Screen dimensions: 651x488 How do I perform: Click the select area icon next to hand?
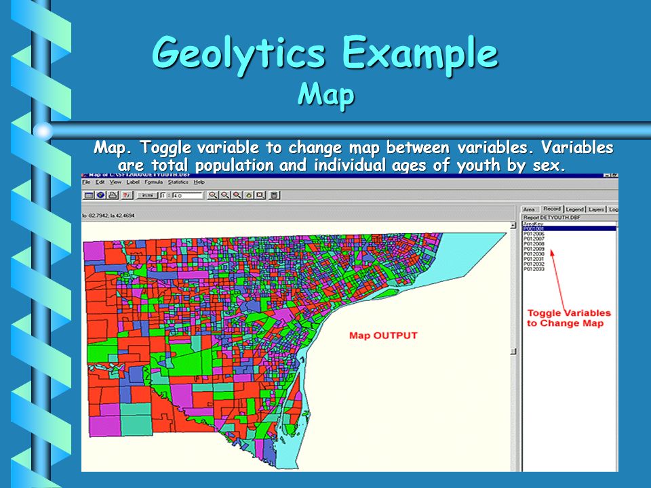tap(260, 195)
